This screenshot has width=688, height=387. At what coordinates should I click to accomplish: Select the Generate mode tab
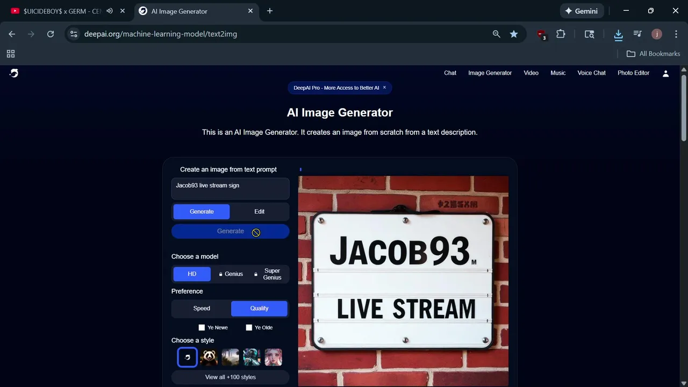coord(202,212)
